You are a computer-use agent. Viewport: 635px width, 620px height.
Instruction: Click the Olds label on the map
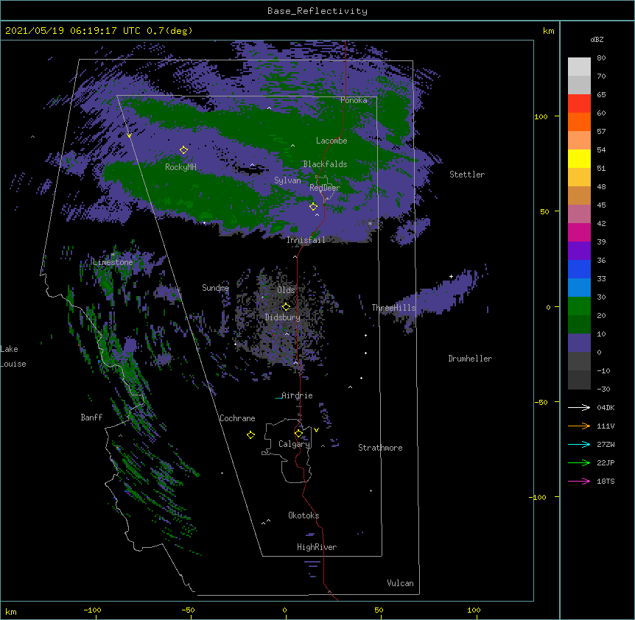[x=286, y=290]
